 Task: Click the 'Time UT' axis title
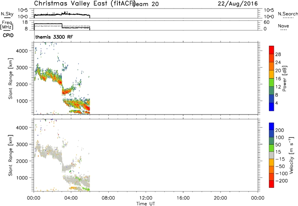click(x=146, y=204)
